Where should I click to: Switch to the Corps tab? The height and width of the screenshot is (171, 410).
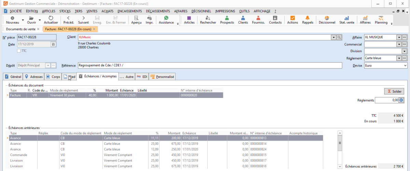(53, 77)
